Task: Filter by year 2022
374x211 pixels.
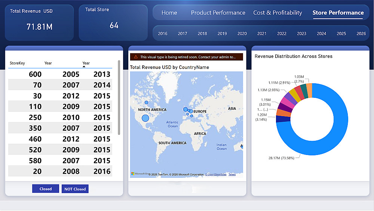Action: [282, 34]
